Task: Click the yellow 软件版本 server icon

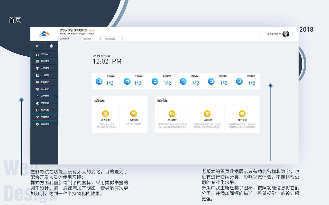Action: 105,114
